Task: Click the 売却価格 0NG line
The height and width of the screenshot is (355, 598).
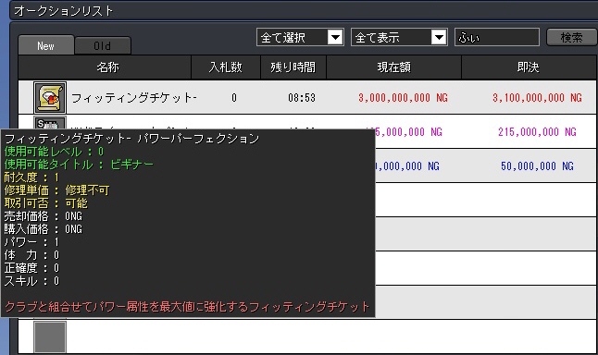Action: tap(44, 216)
